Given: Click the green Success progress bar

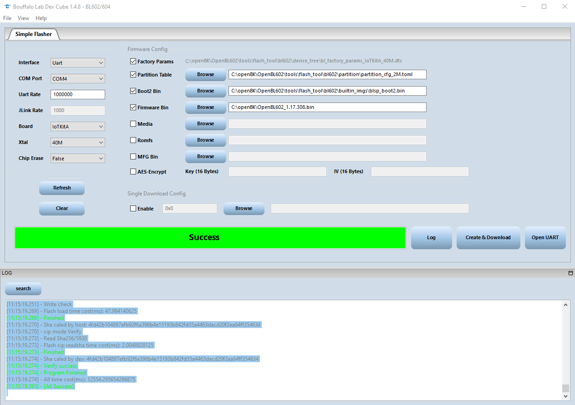Looking at the screenshot, I should point(210,237).
